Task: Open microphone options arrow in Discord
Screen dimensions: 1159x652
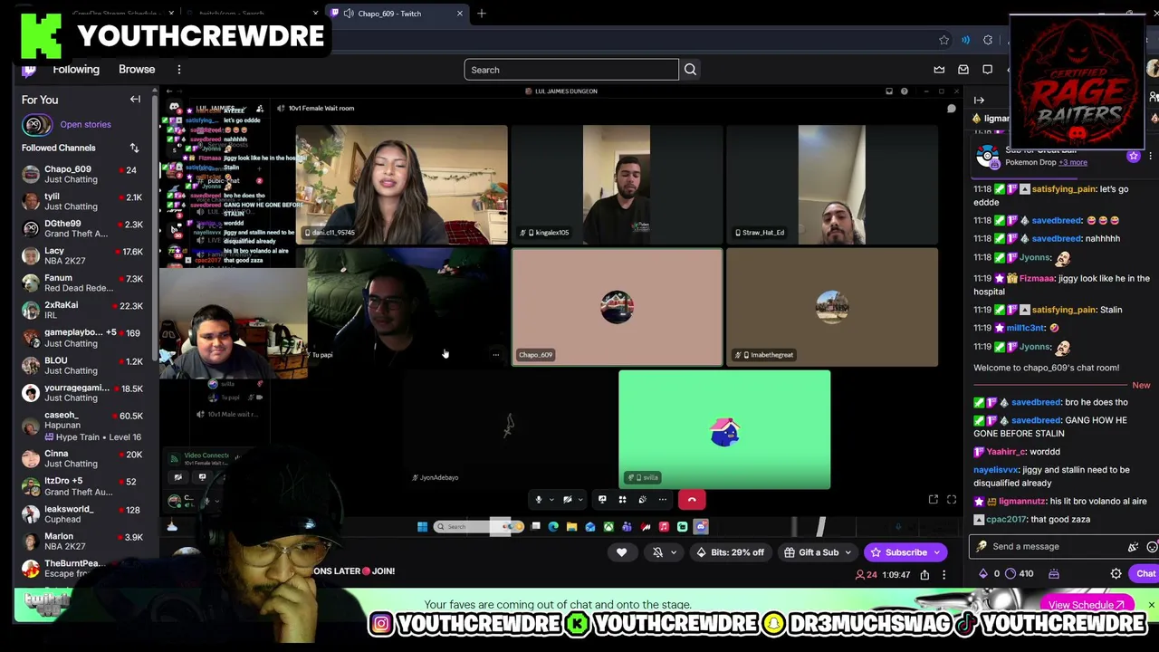Action: (x=551, y=499)
